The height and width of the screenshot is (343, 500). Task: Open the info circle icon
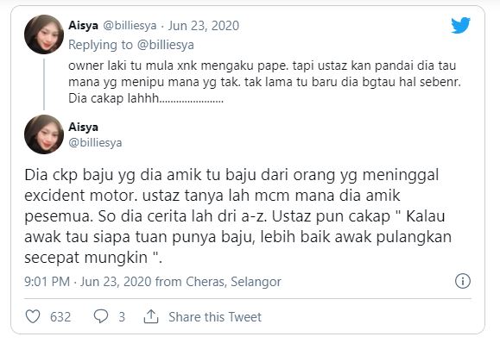(x=463, y=281)
